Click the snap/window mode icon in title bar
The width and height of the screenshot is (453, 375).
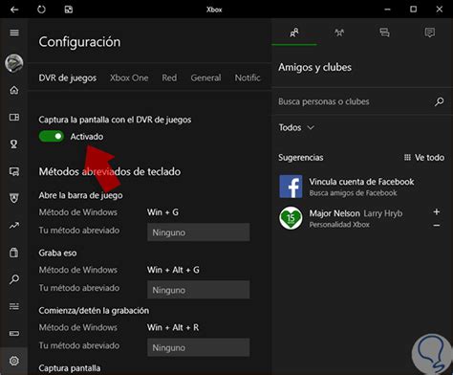[69, 10]
